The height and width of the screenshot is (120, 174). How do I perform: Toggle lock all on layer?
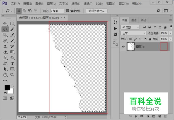coord(150,39)
